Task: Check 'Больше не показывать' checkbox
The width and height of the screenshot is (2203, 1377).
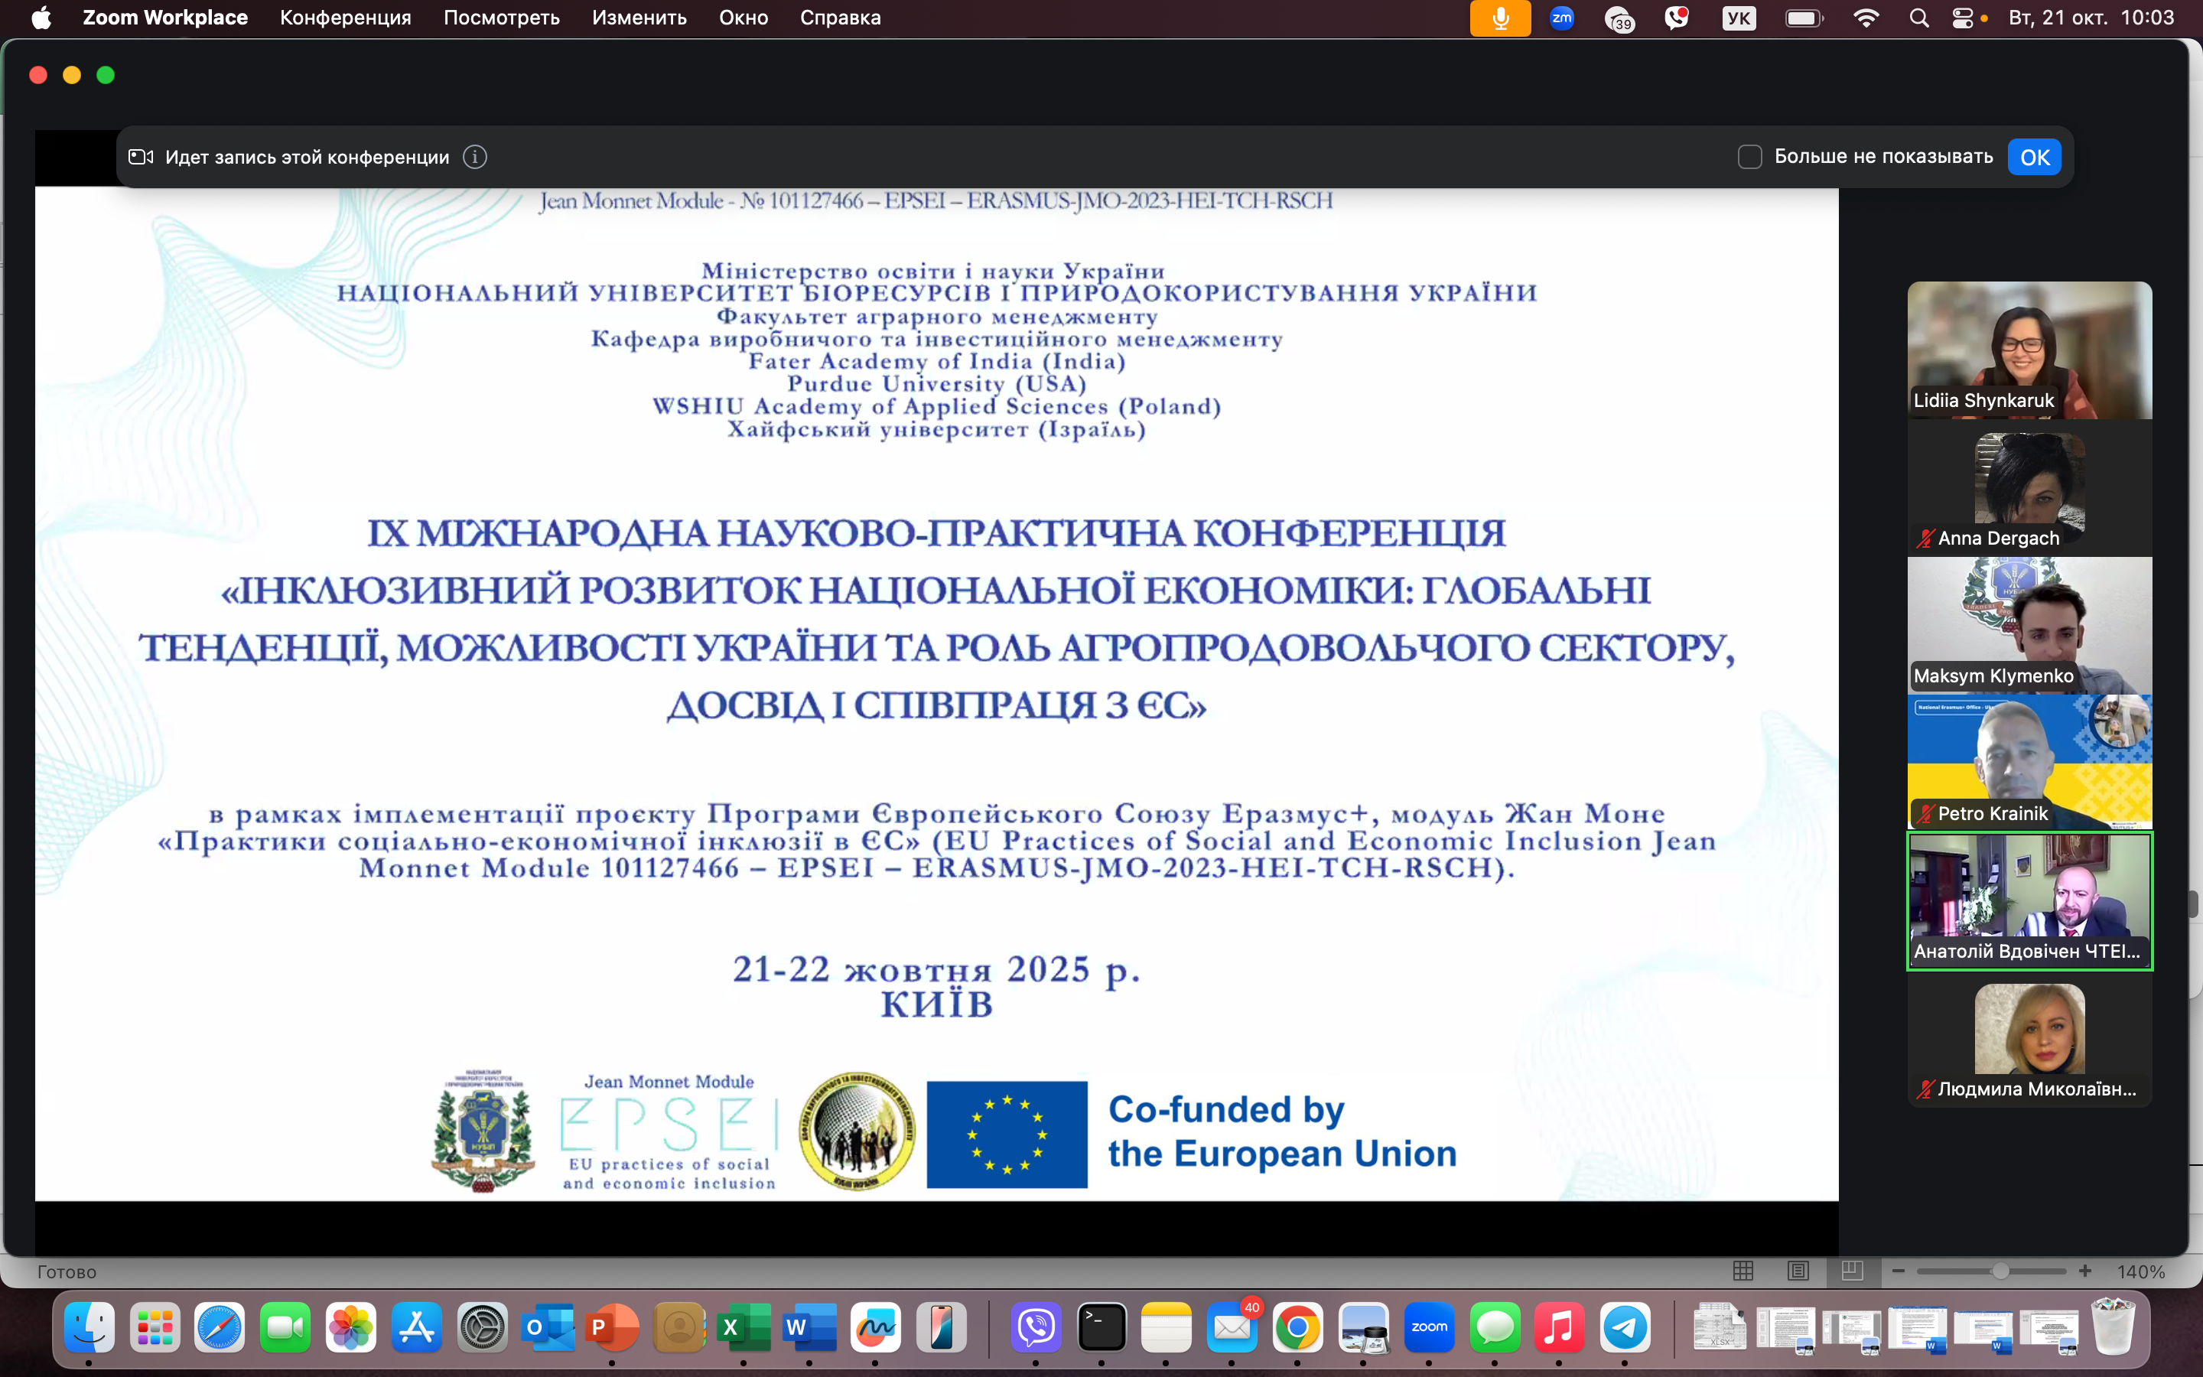Action: click(1749, 157)
